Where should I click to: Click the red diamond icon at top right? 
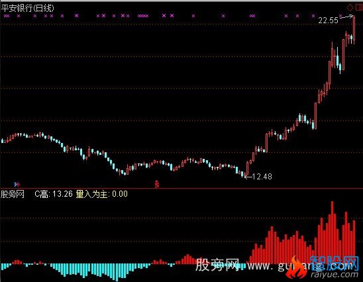[350, 8]
